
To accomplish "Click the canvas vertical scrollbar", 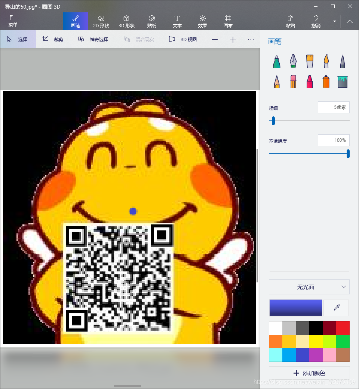I will click(x=257, y=216).
